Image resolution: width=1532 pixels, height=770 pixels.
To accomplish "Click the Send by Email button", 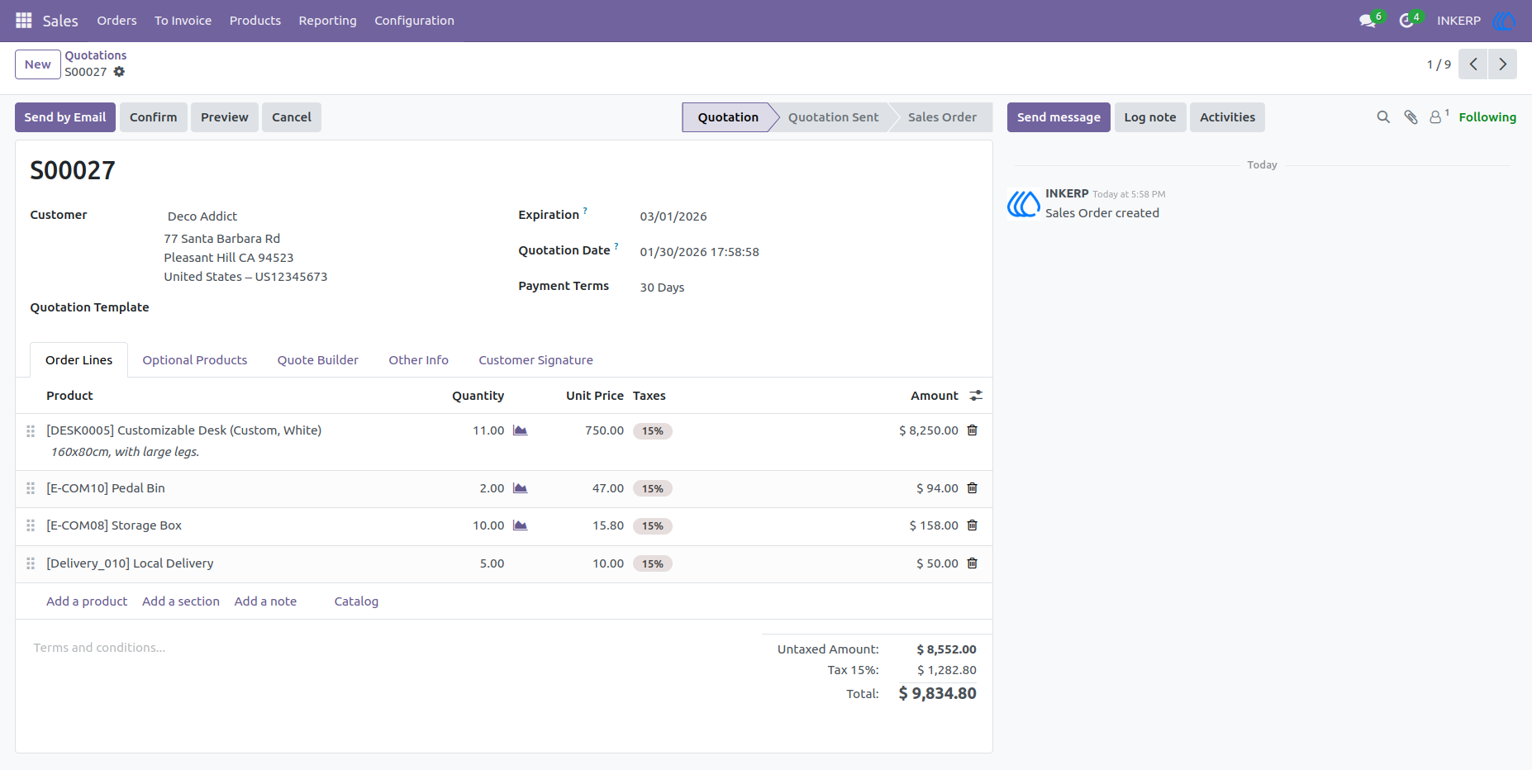I will 65,117.
